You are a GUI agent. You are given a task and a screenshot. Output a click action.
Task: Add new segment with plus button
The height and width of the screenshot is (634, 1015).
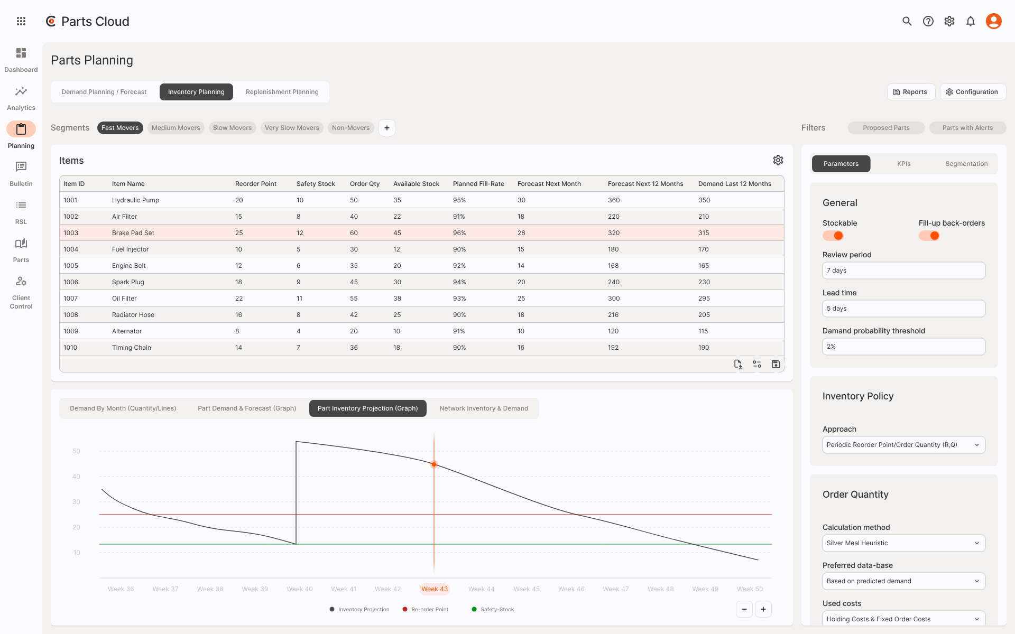(387, 128)
